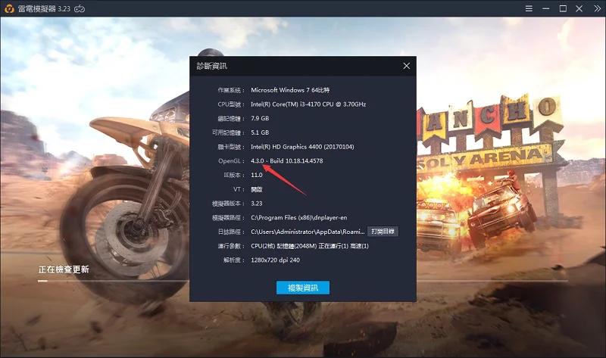606x358 pixels.
Task: Click the running parameters CPU(2核) text
Action: (x=310, y=246)
